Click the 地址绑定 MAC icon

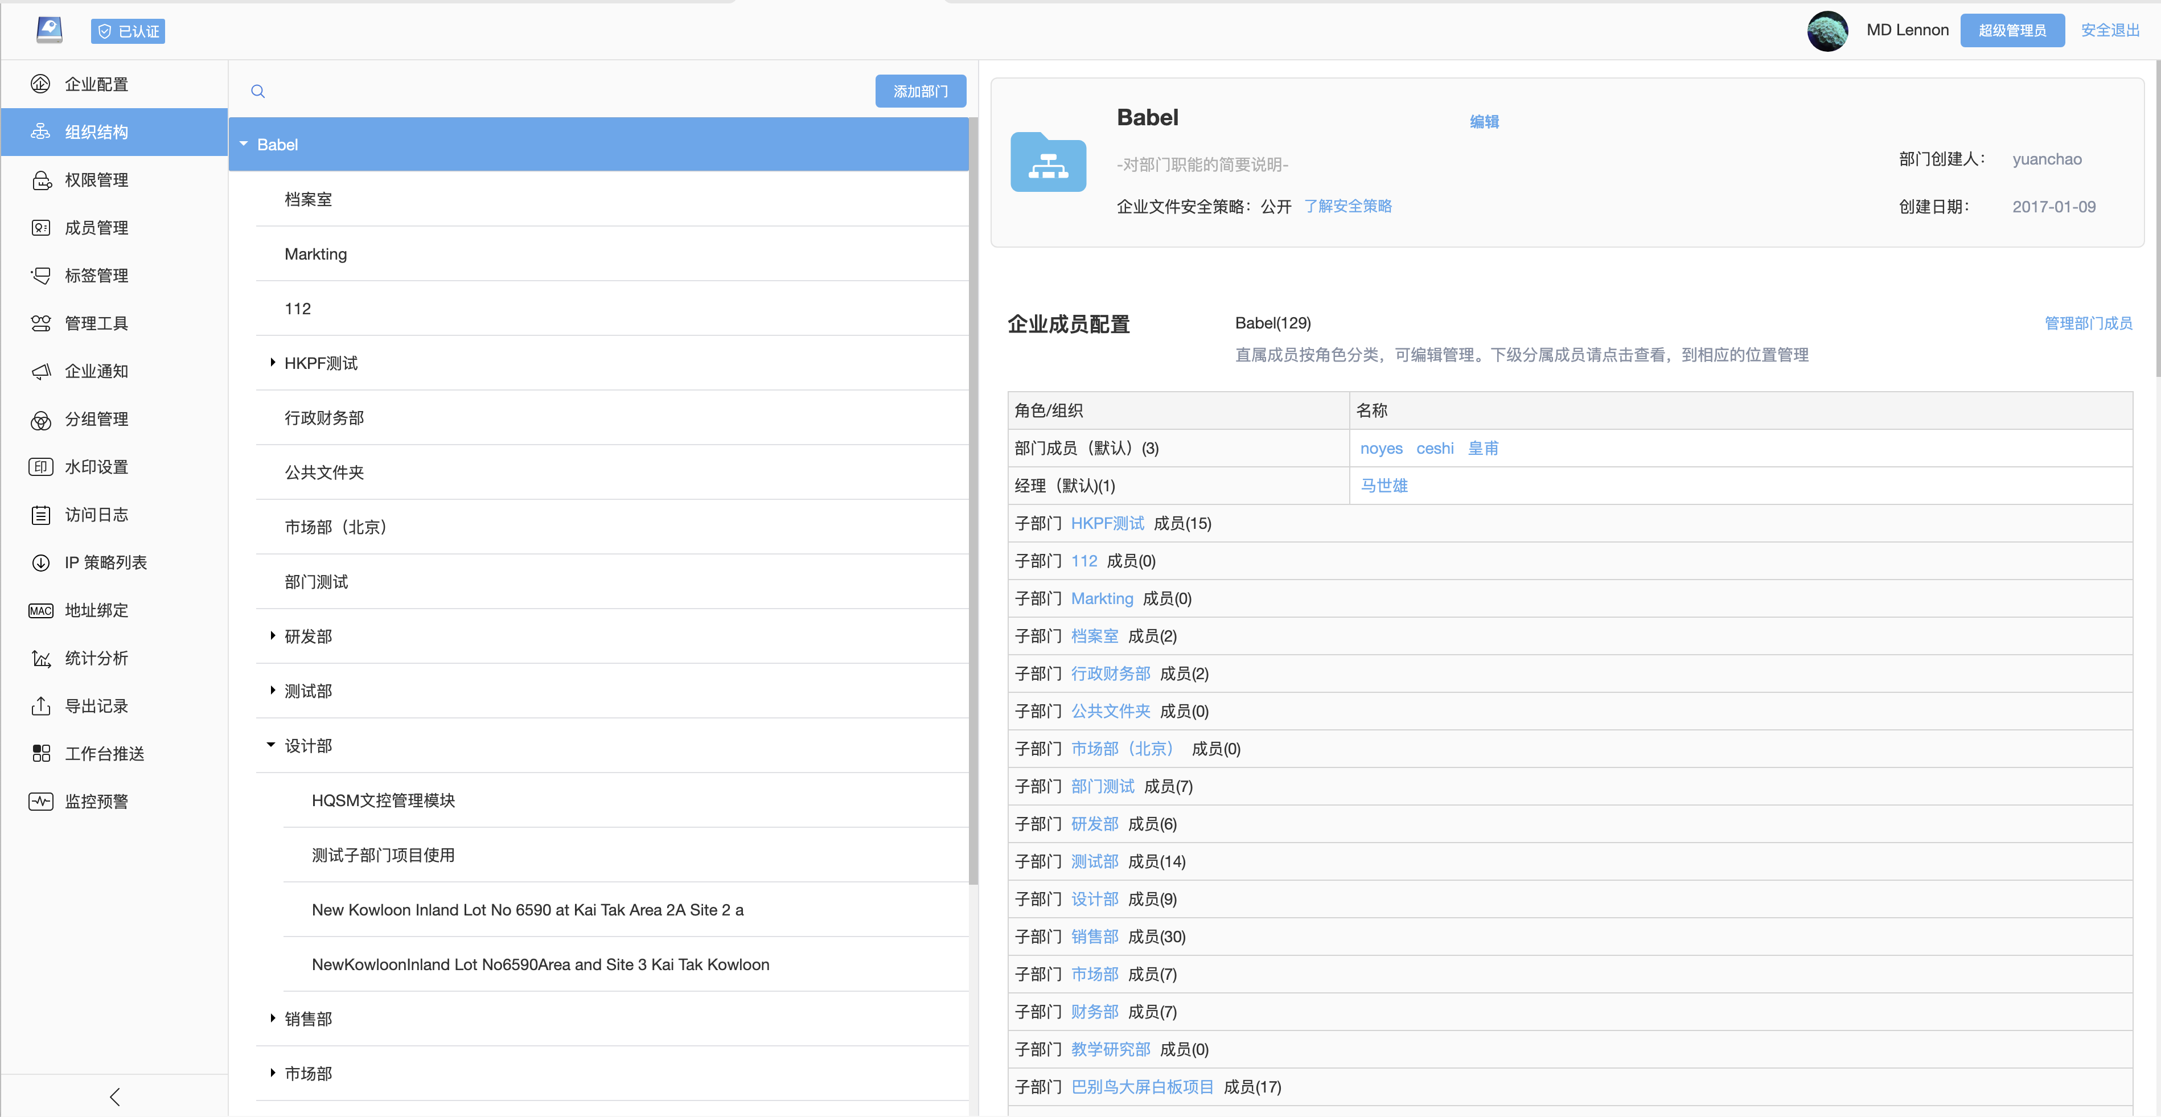[40, 610]
